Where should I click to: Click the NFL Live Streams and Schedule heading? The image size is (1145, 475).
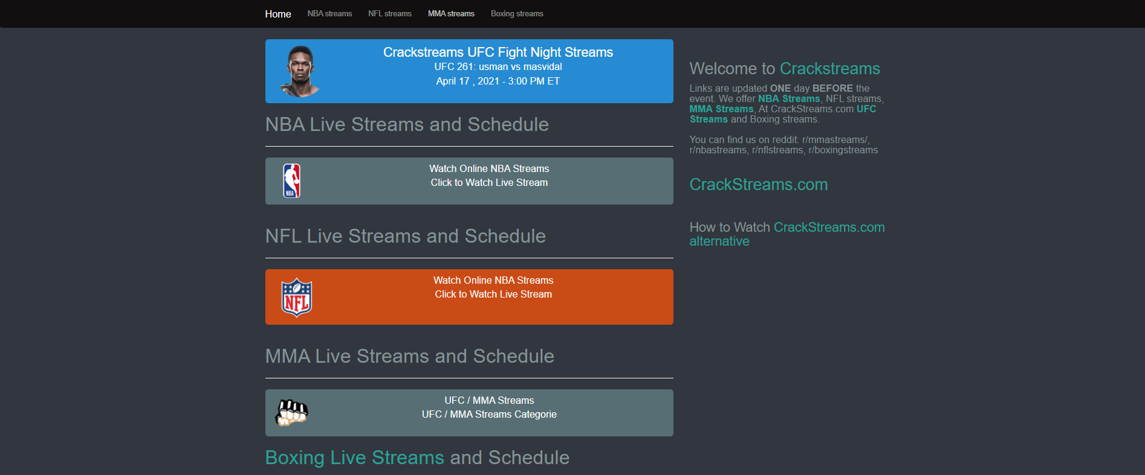tap(406, 236)
